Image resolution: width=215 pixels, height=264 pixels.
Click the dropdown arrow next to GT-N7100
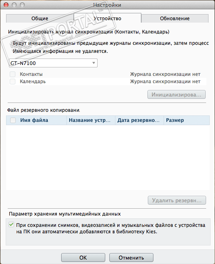click(94, 63)
